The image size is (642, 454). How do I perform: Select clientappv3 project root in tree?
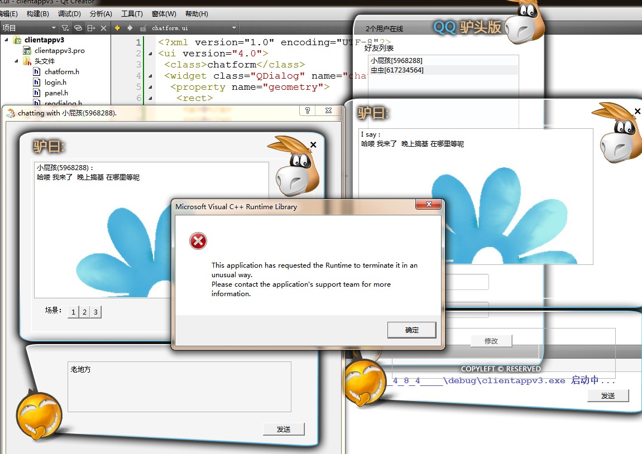(x=44, y=40)
